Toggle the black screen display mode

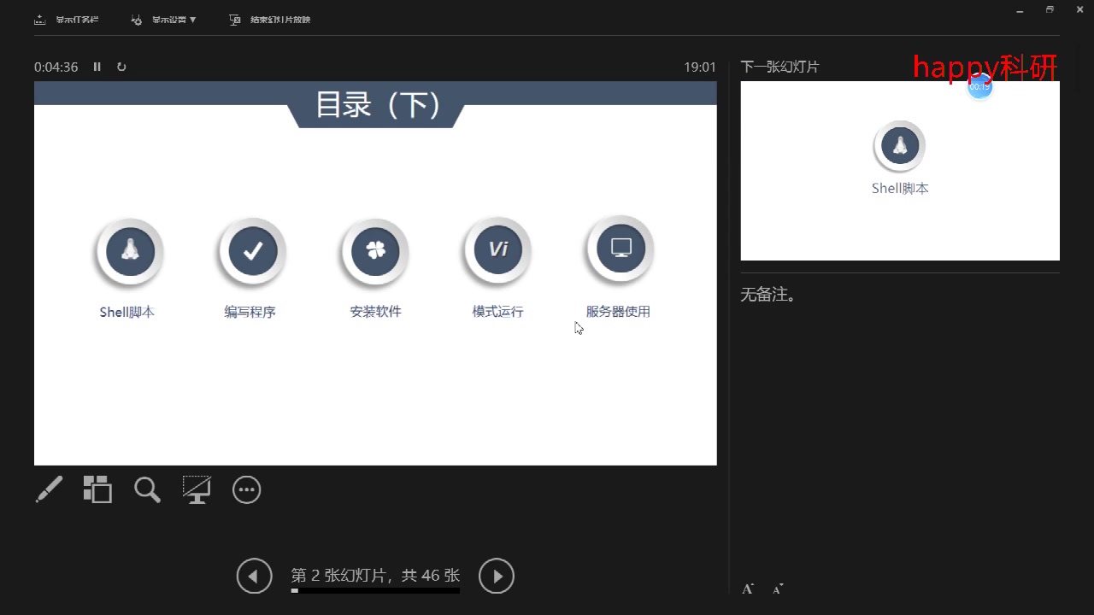(197, 489)
